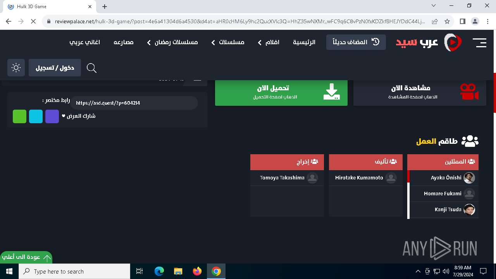The height and width of the screenshot is (279, 496).
Task: Click the search magnifier icon
Action: tap(91, 68)
